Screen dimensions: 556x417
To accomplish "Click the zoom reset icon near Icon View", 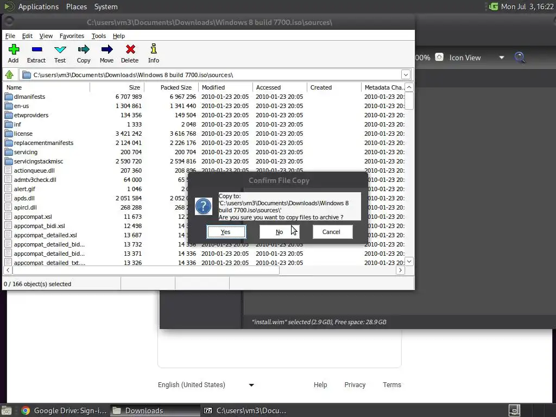I will (439, 57).
